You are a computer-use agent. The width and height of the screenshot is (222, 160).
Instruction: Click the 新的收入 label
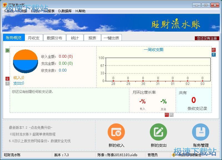116,145
